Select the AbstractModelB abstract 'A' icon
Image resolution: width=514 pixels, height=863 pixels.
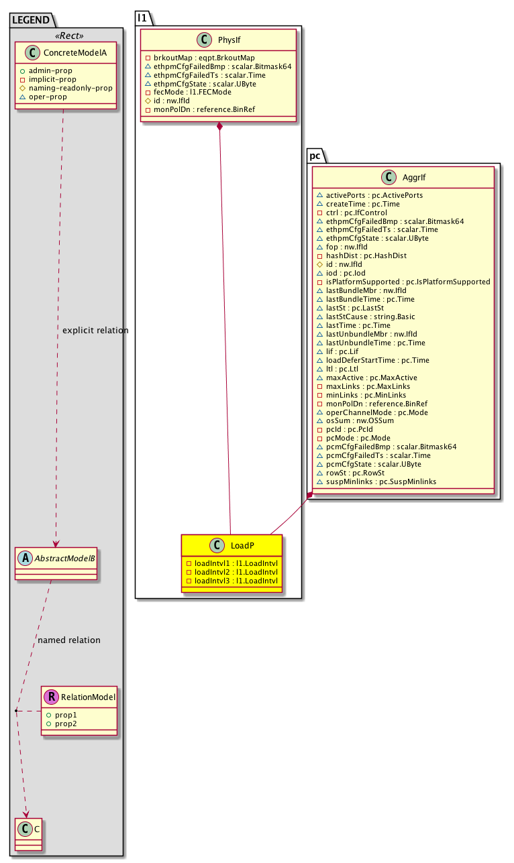pyautogui.click(x=26, y=557)
